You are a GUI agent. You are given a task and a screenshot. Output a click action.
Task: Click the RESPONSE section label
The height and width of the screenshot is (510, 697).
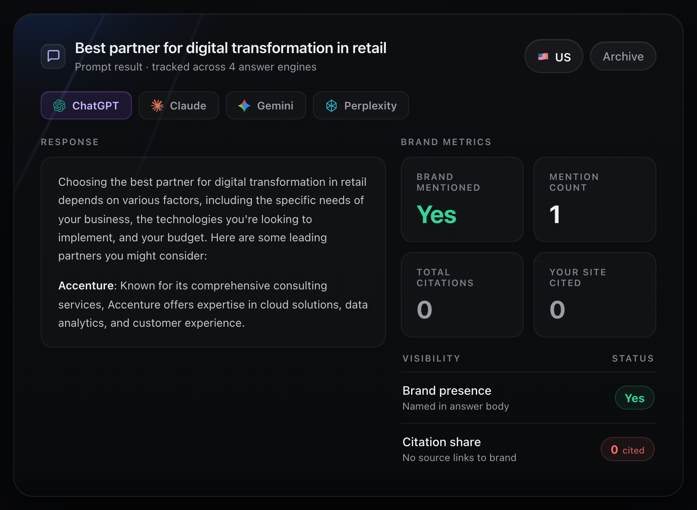pyautogui.click(x=70, y=142)
